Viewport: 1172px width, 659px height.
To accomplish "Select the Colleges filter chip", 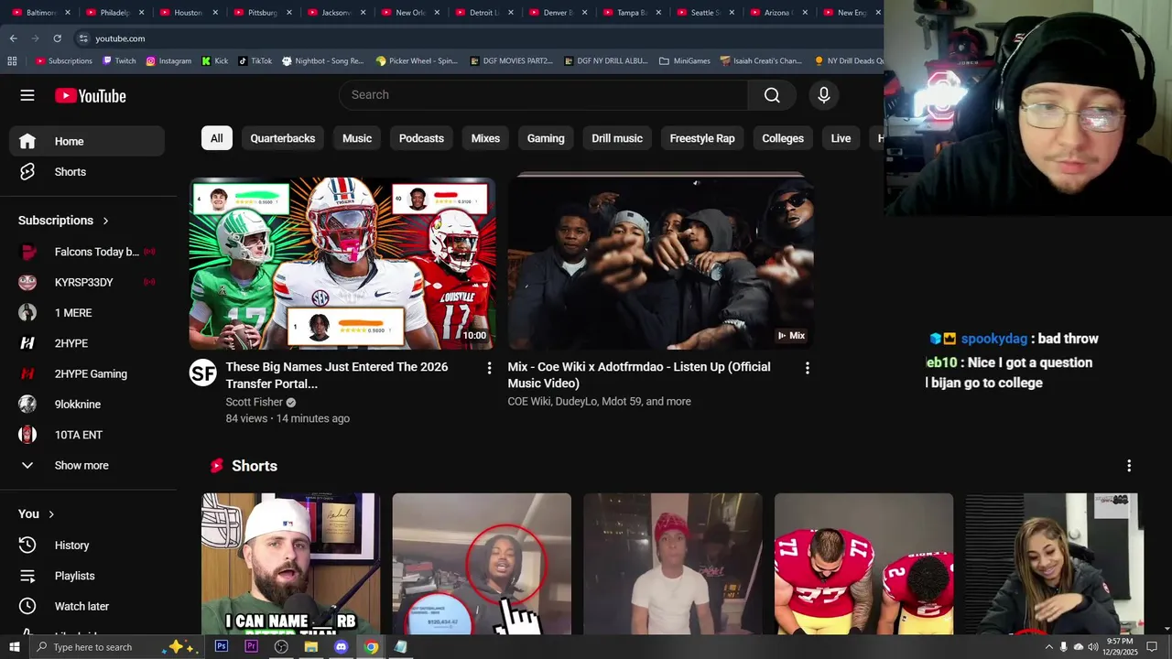I will (783, 138).
